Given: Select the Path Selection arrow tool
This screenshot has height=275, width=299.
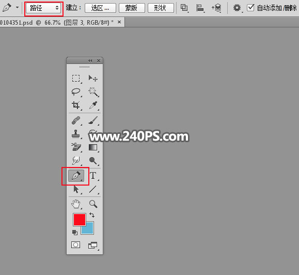Looking at the screenshot, I should point(76,189).
